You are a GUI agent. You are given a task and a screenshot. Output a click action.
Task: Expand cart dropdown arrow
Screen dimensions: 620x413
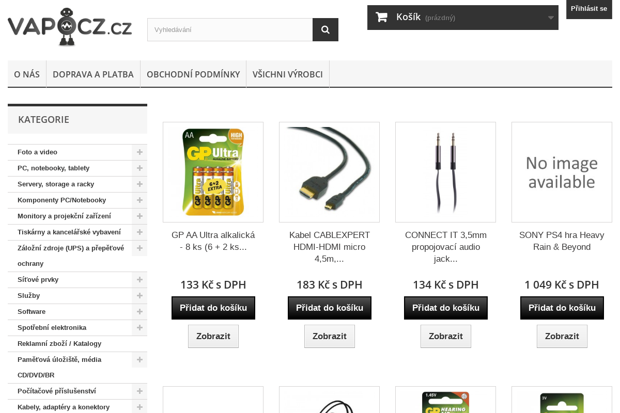[551, 18]
